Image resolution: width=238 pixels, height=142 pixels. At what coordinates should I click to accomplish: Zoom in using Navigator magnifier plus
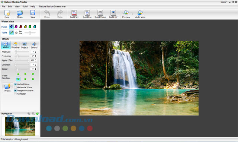click(x=33, y=114)
